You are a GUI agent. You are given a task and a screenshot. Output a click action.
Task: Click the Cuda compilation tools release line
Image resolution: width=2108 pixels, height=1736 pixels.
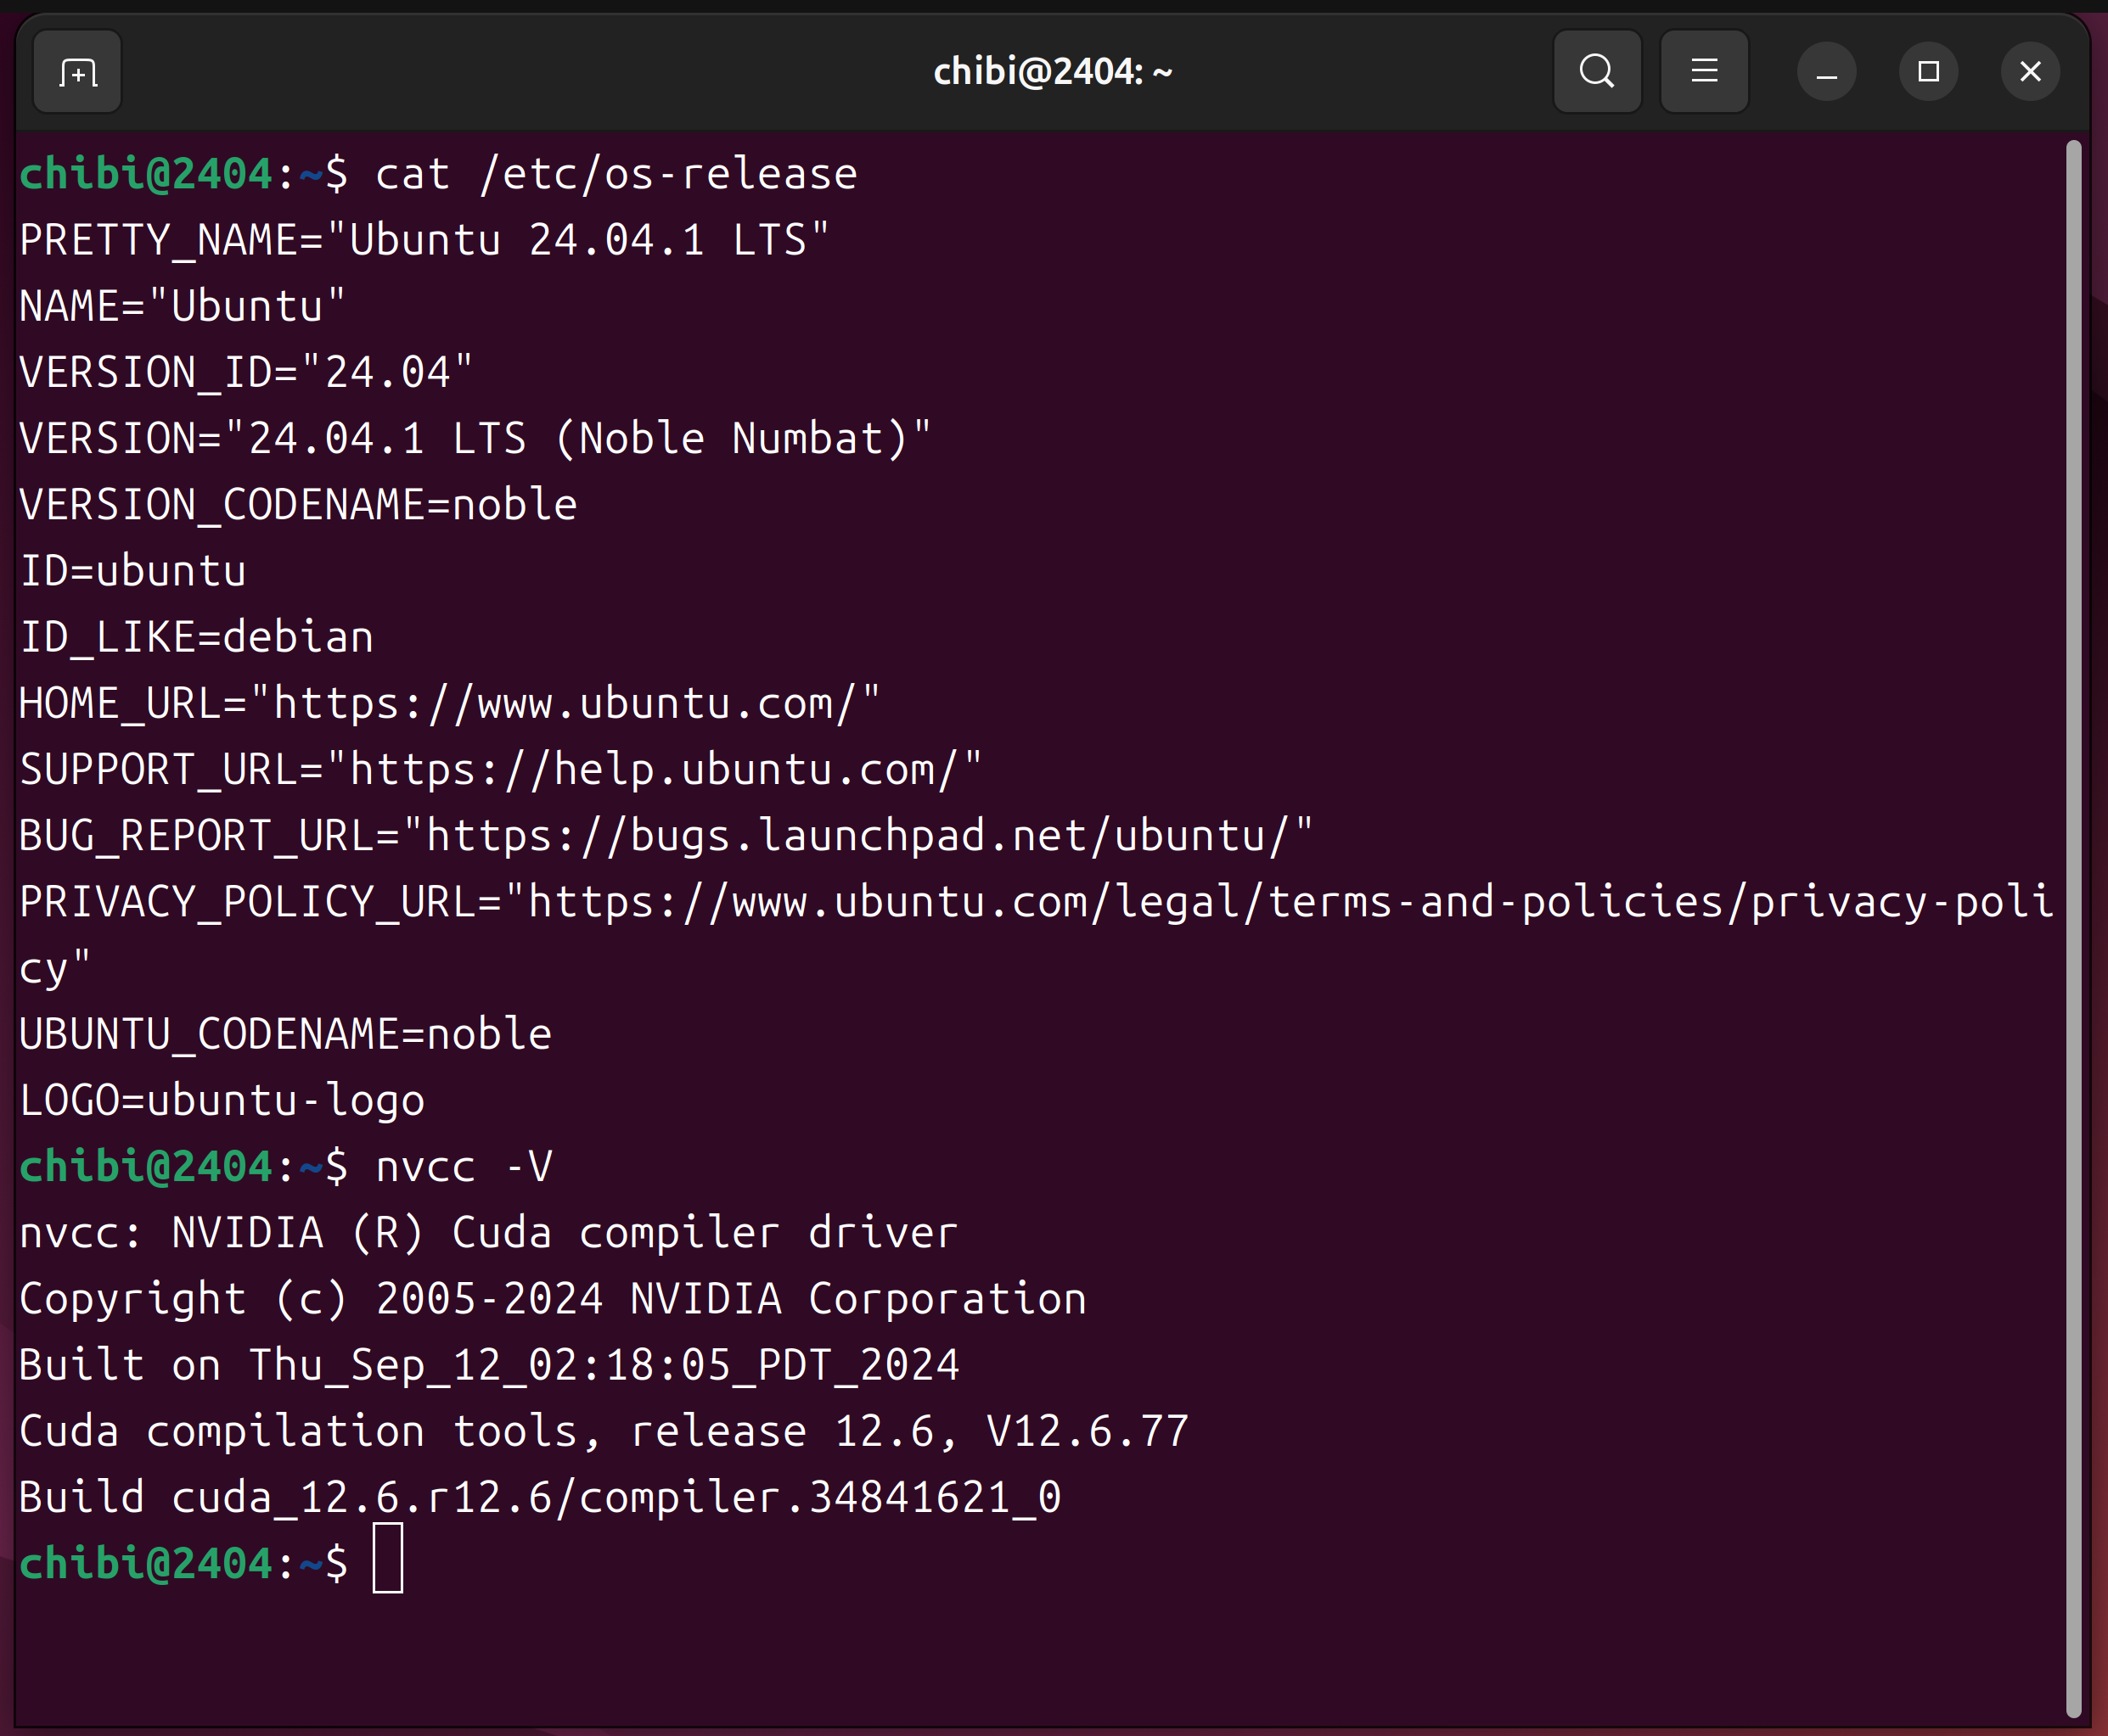click(604, 1431)
